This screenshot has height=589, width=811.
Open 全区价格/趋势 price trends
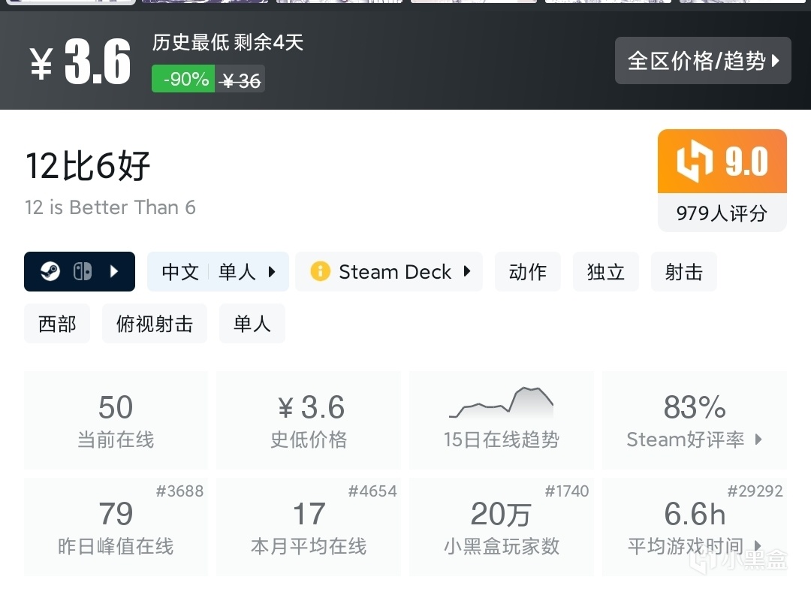coord(703,60)
